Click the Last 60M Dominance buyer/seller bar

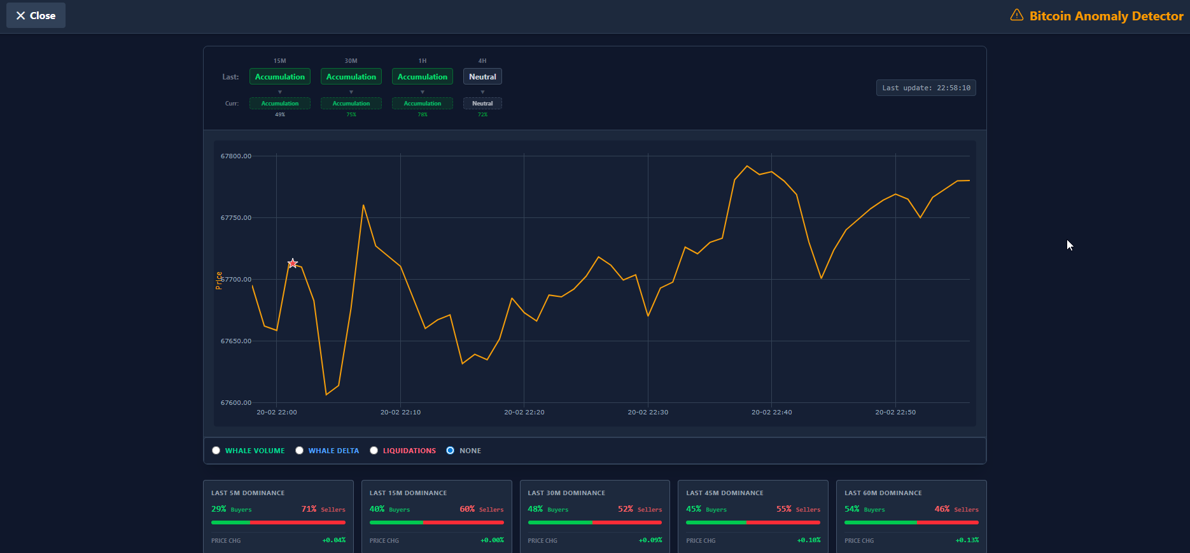[x=911, y=522]
